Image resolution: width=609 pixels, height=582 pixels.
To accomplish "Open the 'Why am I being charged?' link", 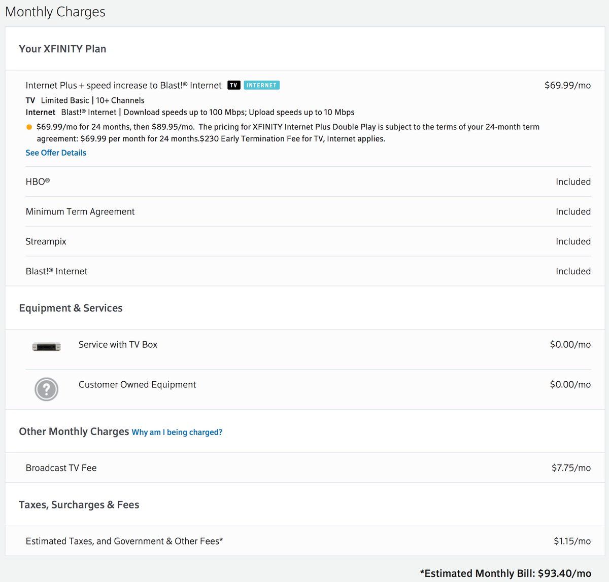I will (177, 432).
